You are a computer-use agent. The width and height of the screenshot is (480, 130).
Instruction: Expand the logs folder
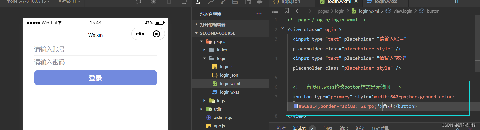tap(204, 101)
